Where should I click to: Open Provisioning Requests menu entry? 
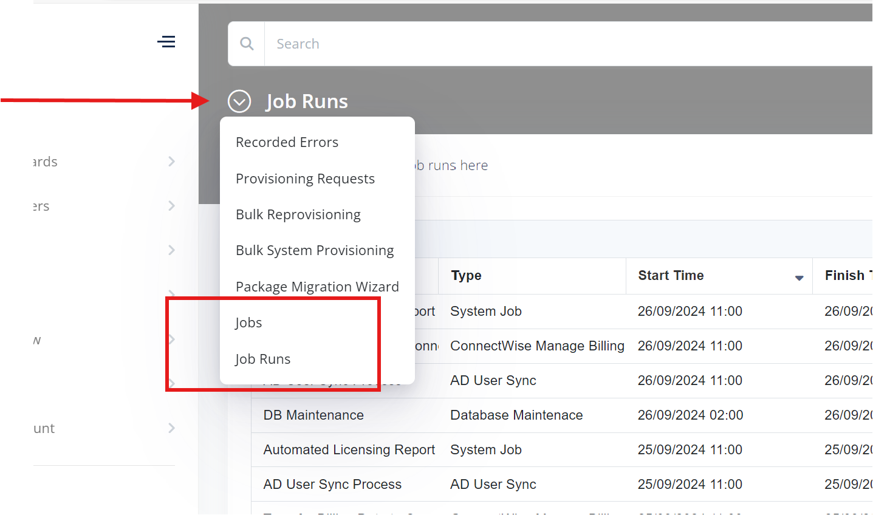pos(305,178)
